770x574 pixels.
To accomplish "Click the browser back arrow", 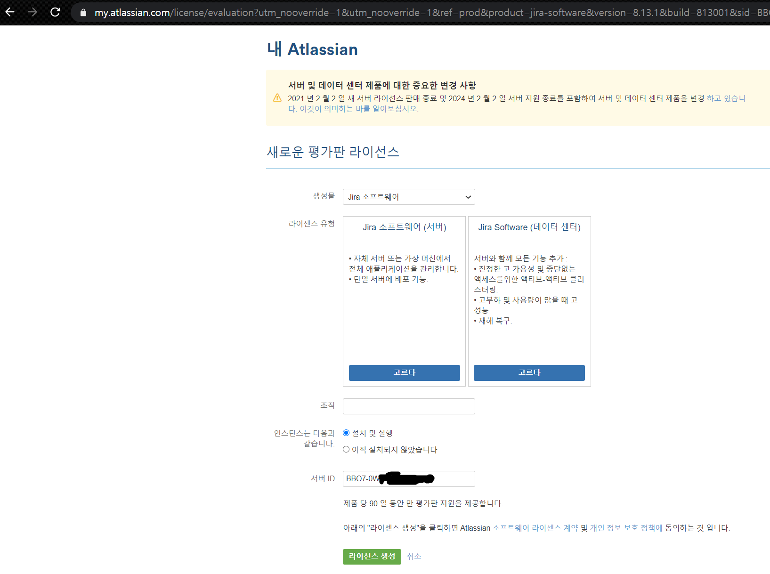I will [x=10, y=12].
